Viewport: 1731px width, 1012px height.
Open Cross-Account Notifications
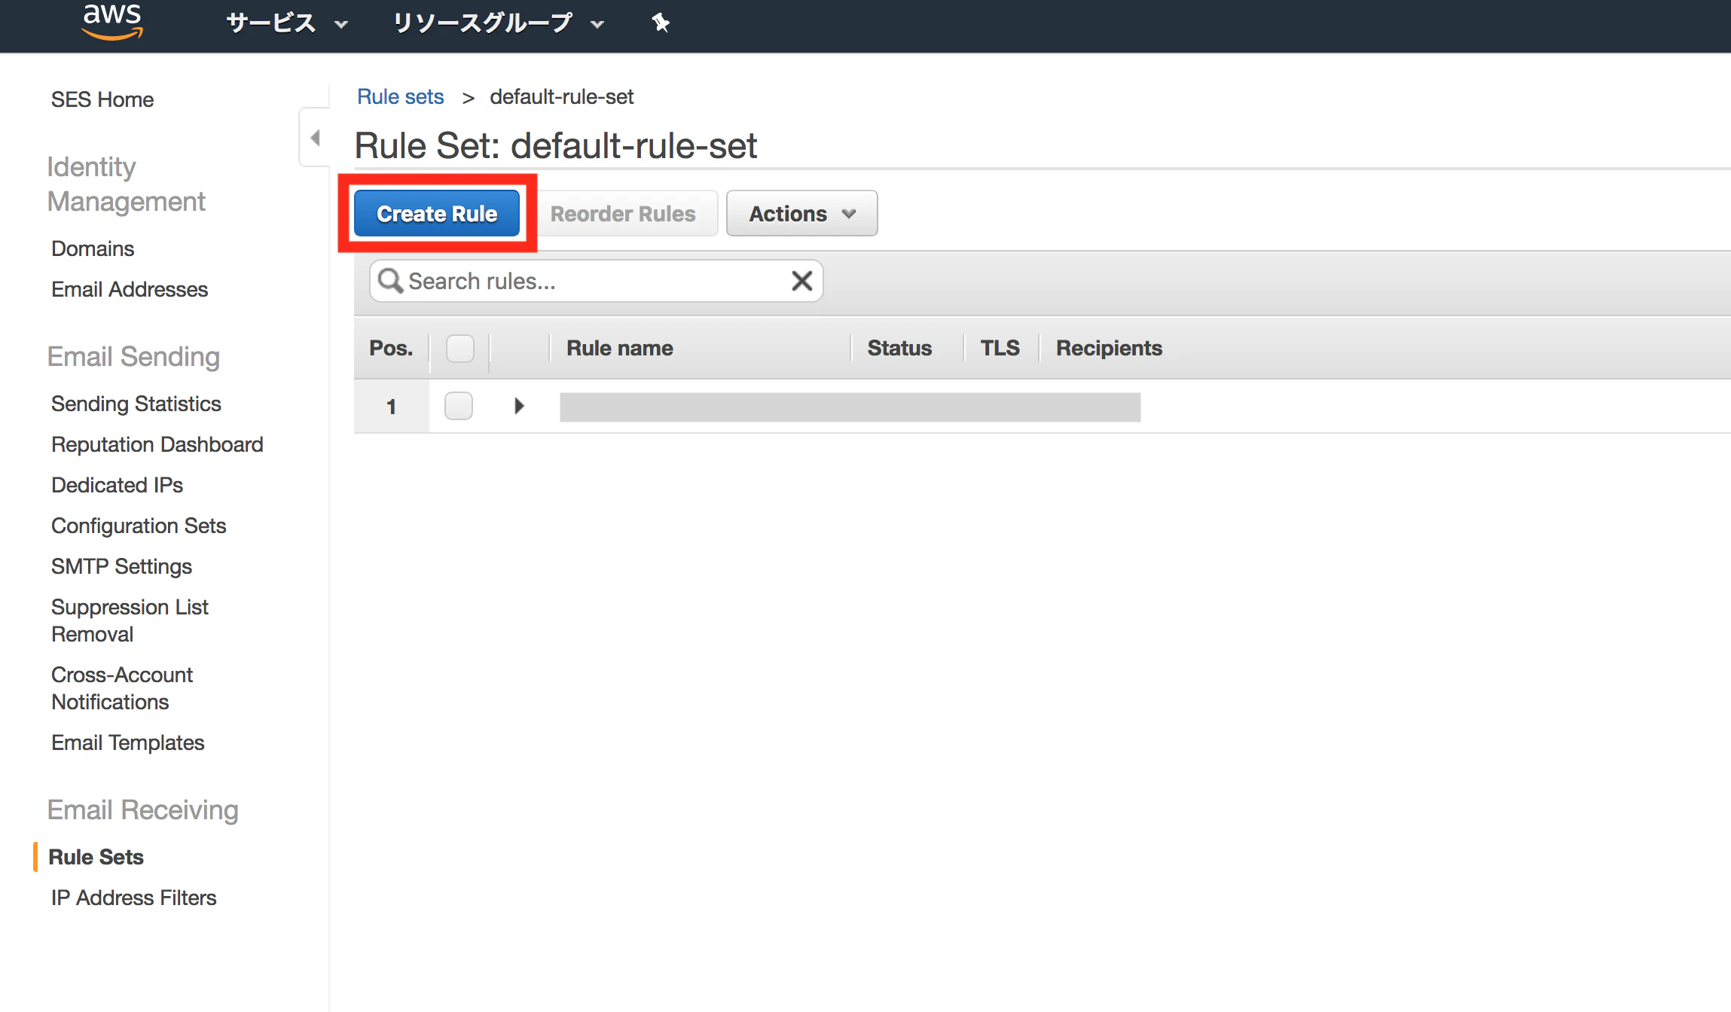coord(122,688)
